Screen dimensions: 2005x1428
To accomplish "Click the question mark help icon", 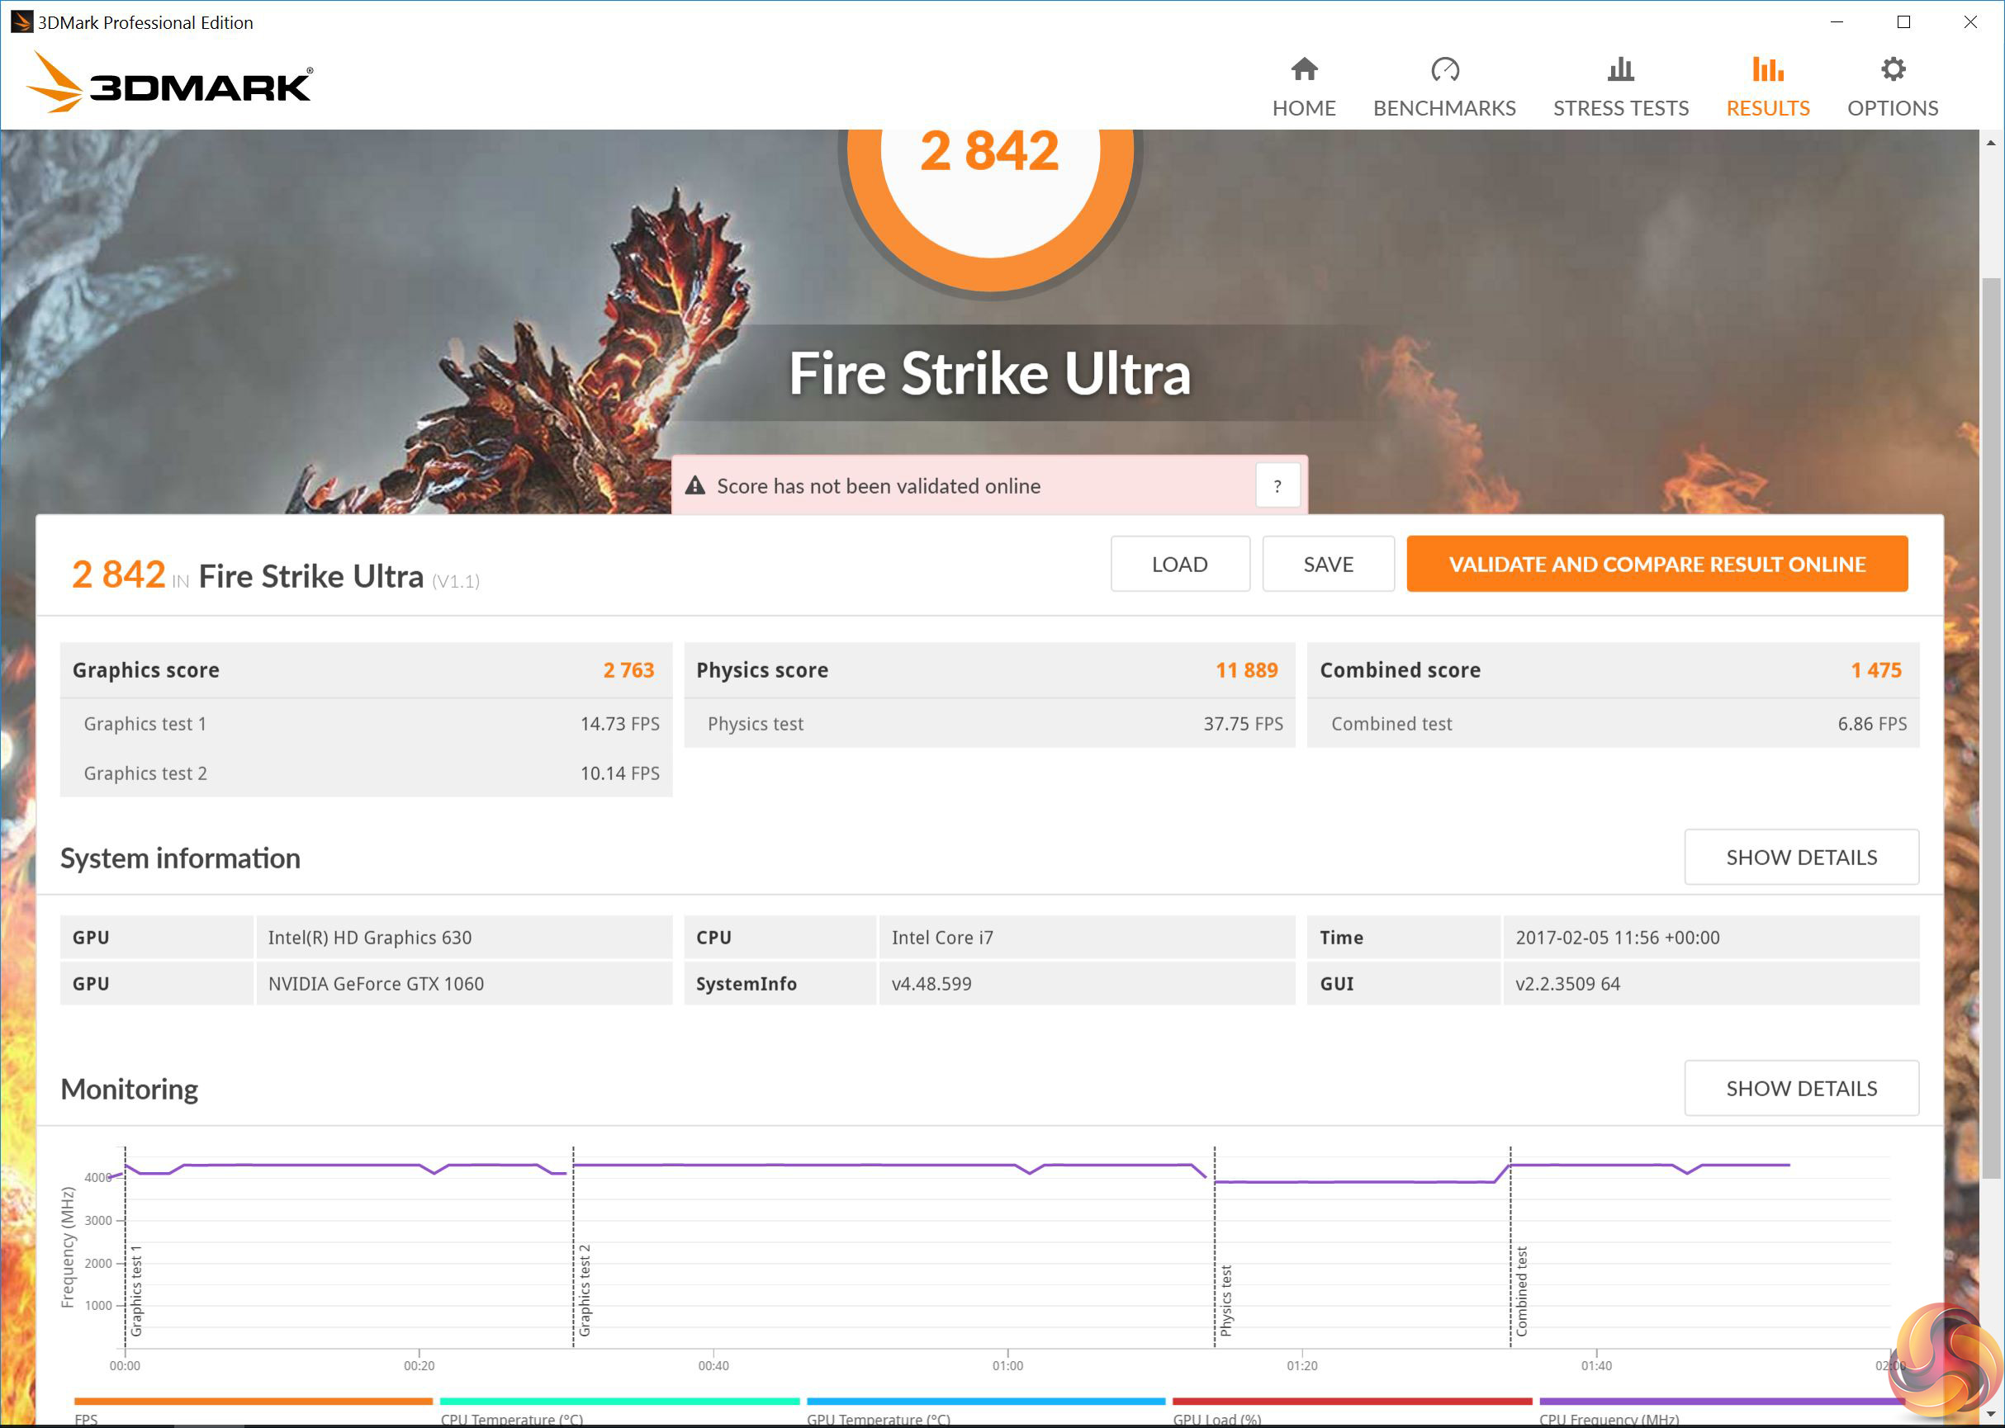I will [1277, 486].
